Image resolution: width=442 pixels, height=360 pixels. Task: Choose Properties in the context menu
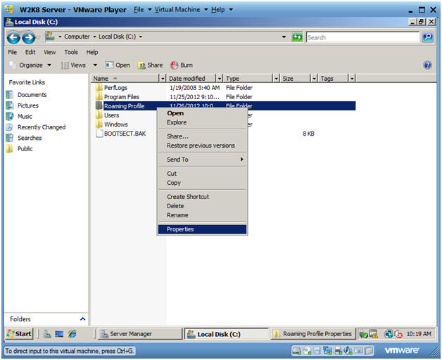click(x=203, y=229)
